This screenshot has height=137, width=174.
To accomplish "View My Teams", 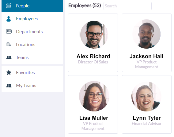I will click(32, 86).
